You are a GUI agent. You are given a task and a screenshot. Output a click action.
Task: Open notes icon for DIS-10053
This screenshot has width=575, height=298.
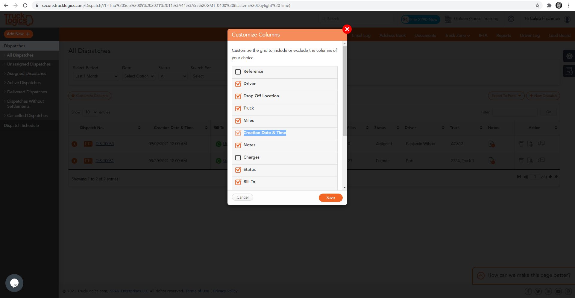[491, 144]
